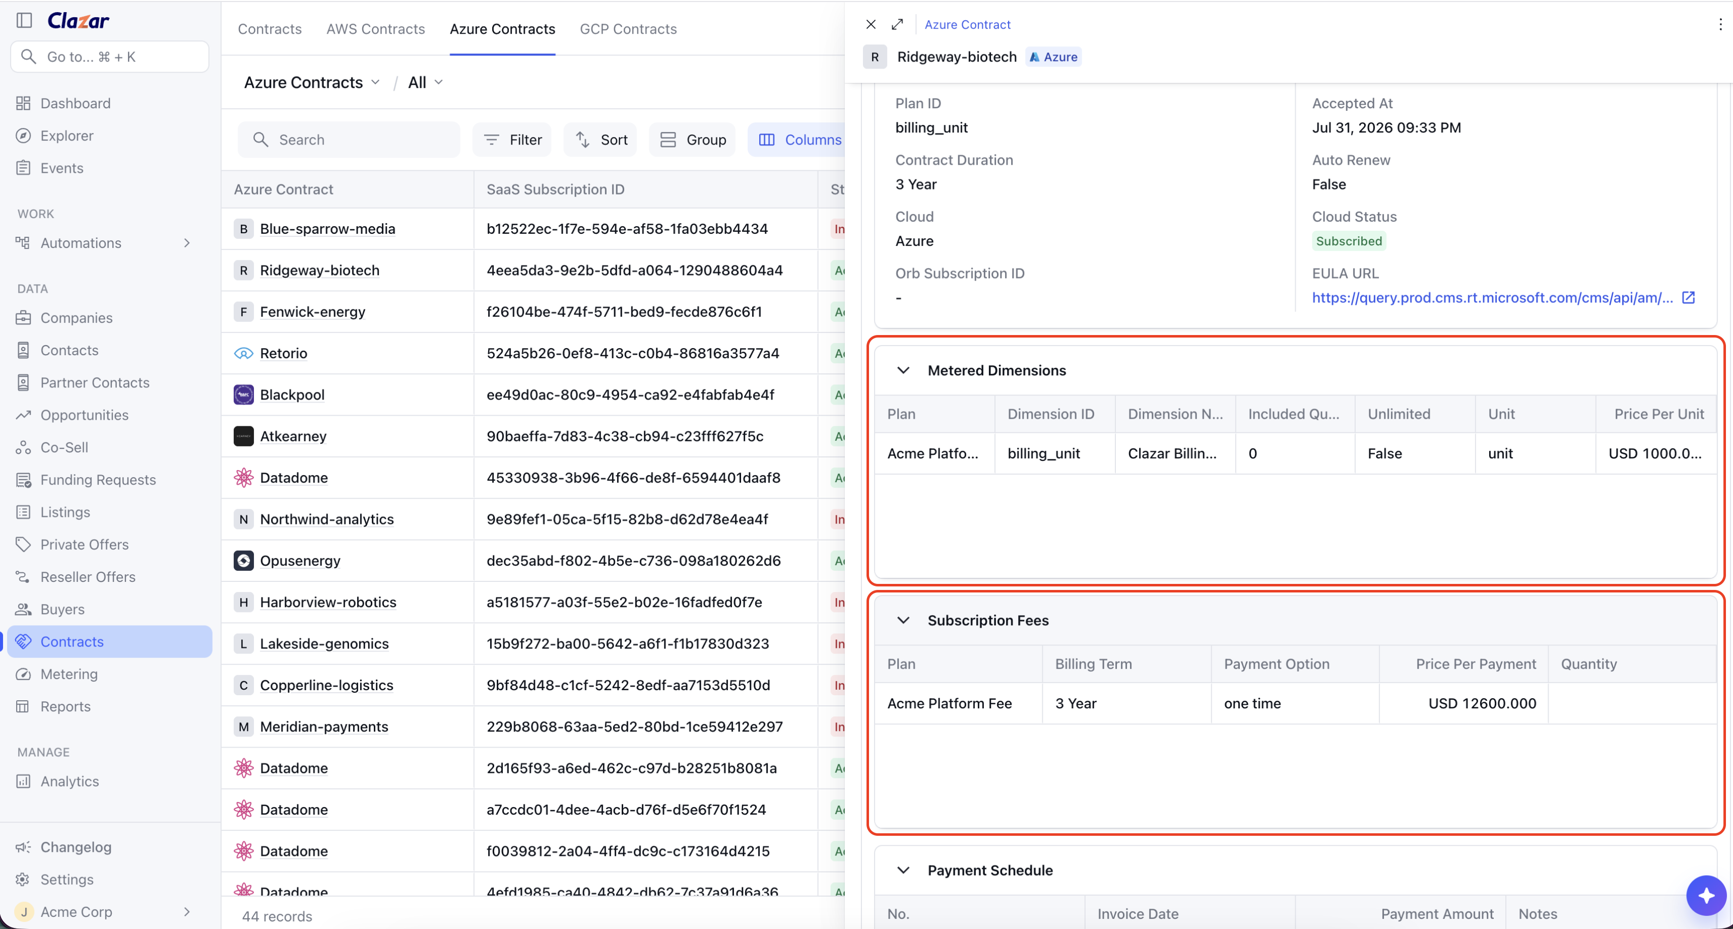
Task: Select the Azure Contracts tab
Action: point(503,29)
